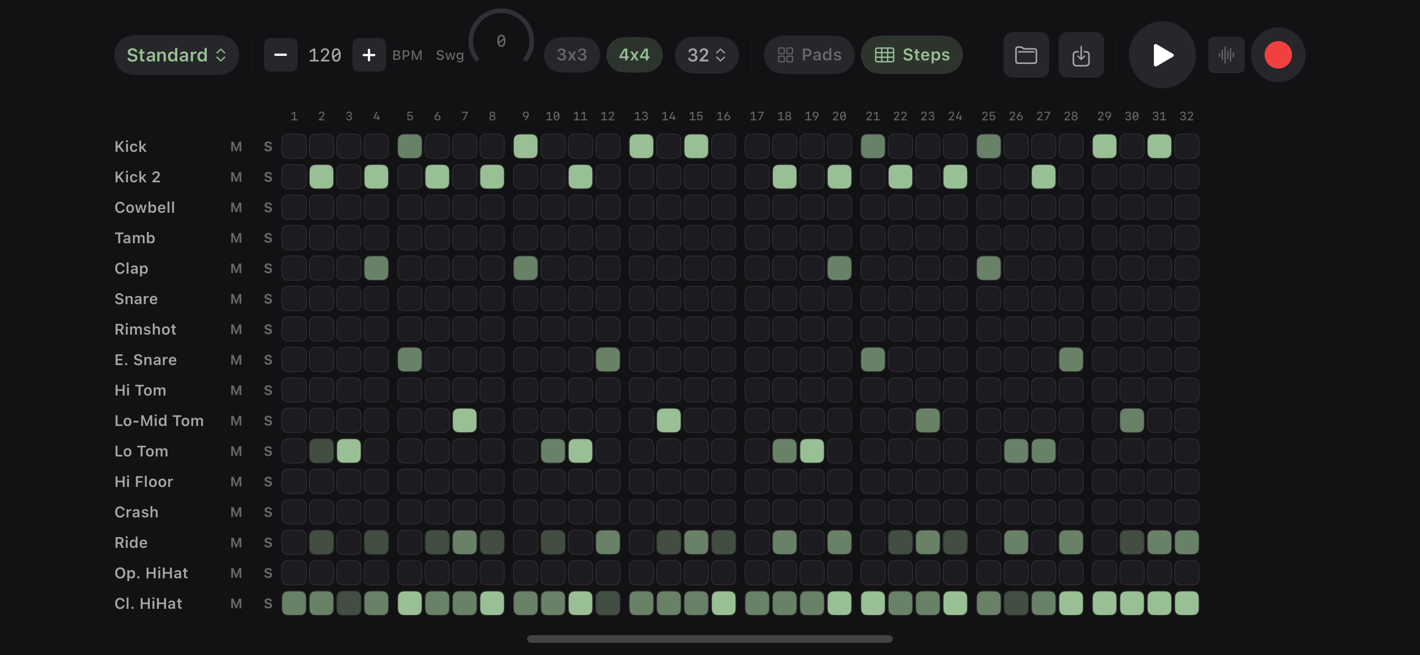Decrease tempo with the minus button
Image resolution: width=1420 pixels, height=655 pixels.
pos(280,55)
